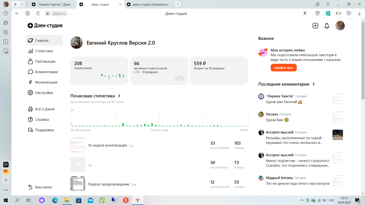This screenshot has width=365, height=205.
Task: Bookmark this page in address bar
Action: pyautogui.click(x=305, y=13)
